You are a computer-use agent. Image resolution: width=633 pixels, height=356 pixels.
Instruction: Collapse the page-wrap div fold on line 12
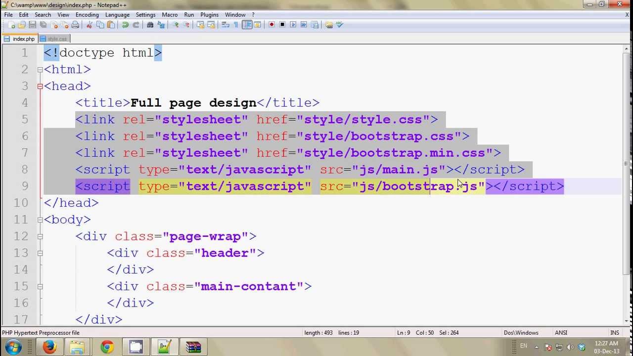[40, 236]
